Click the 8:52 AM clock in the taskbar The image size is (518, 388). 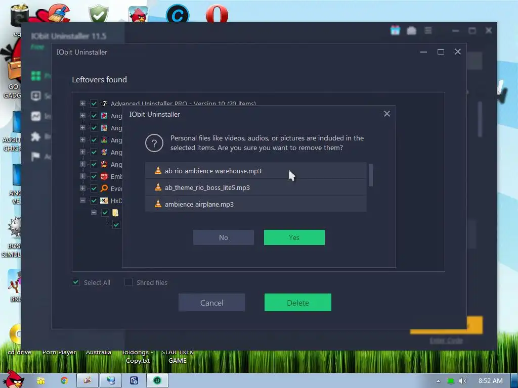pos(491,381)
